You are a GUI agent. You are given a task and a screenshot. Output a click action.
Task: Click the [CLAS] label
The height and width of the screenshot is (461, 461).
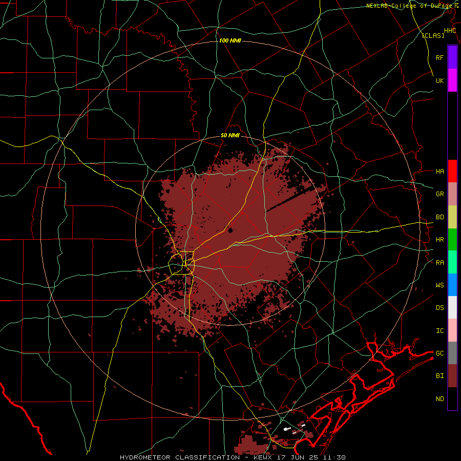coord(433,36)
